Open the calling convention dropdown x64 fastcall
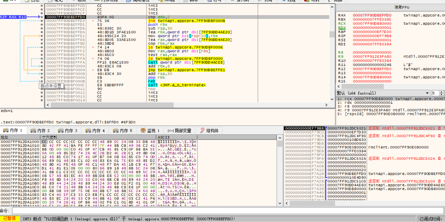This screenshot has height=222, width=445. [383, 93]
